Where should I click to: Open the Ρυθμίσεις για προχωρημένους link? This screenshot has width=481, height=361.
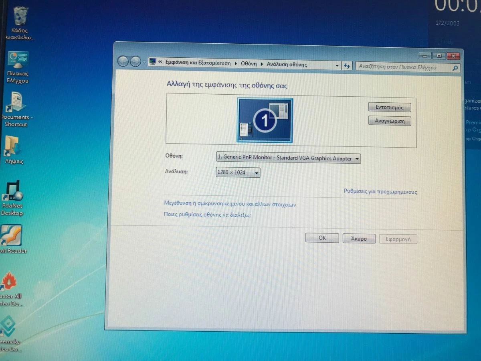tap(380, 192)
